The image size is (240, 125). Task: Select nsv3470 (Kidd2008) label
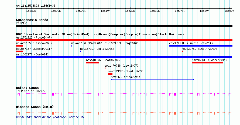click(125, 77)
